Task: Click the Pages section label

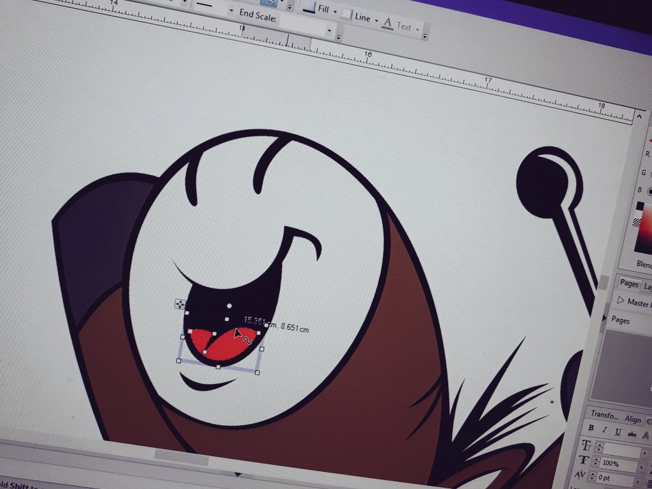Action: pos(620,320)
